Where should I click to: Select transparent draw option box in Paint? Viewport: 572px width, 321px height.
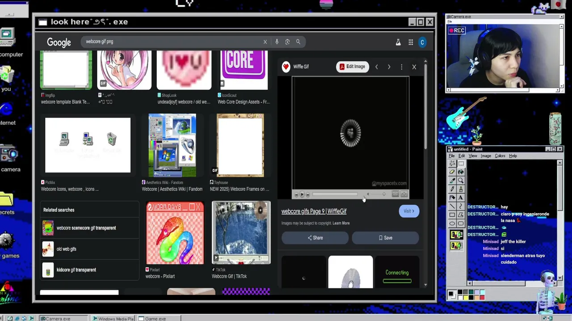tap(456, 245)
